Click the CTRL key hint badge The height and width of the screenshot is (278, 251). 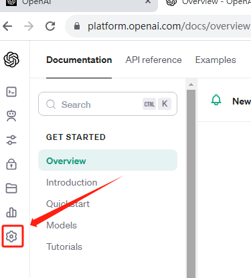pyautogui.click(x=149, y=104)
